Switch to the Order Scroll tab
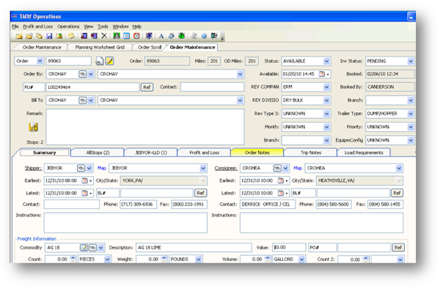440x289 pixels. tap(150, 47)
